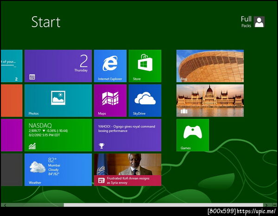Launch the Store tile
The image size is (278, 216).
(x=145, y=66)
